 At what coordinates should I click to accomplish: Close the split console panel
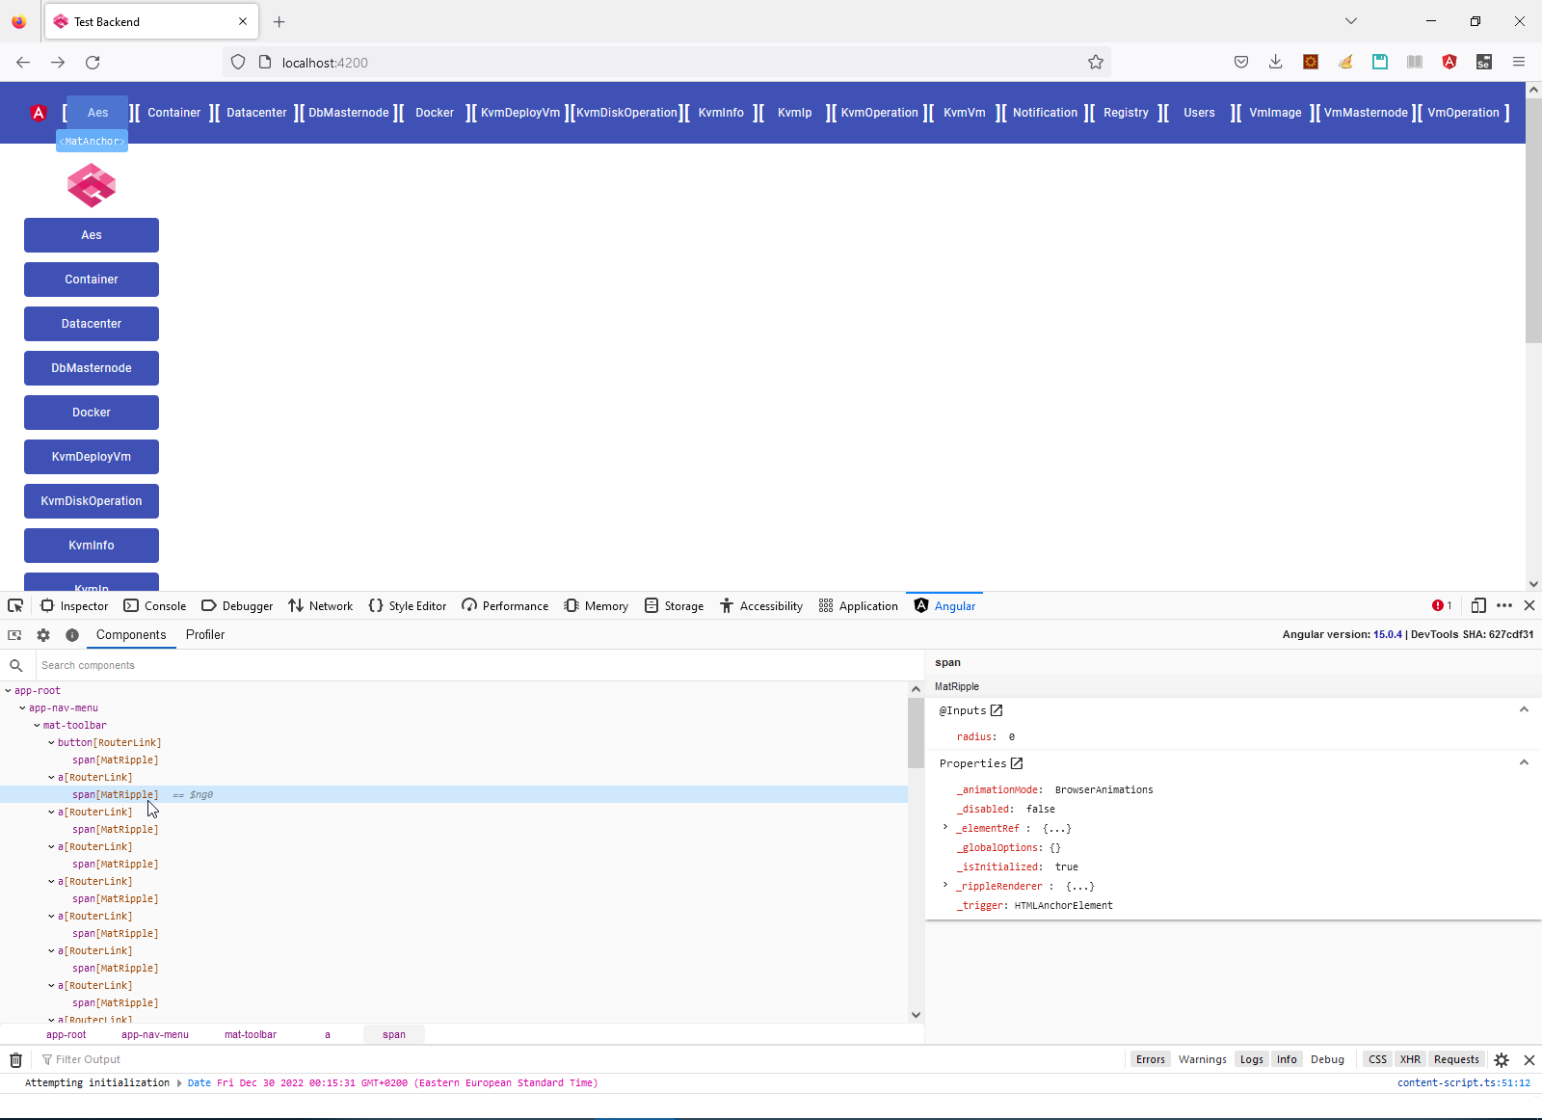1529,1060
